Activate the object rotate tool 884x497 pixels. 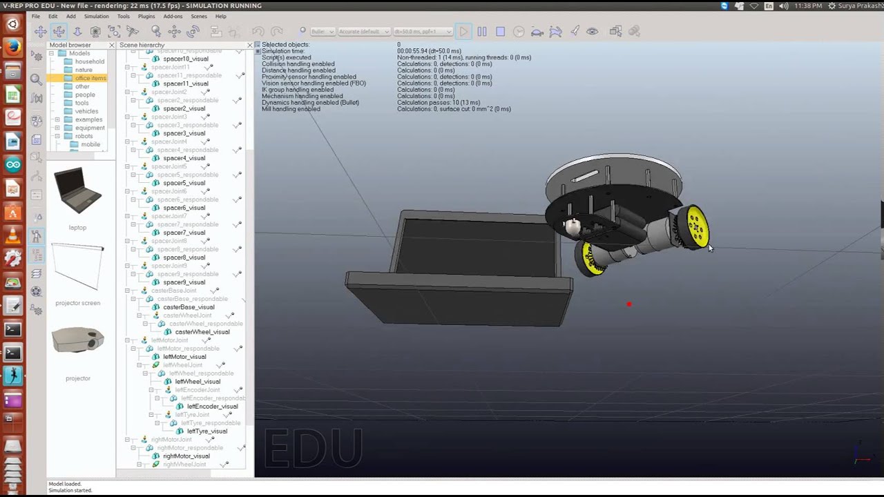(193, 31)
